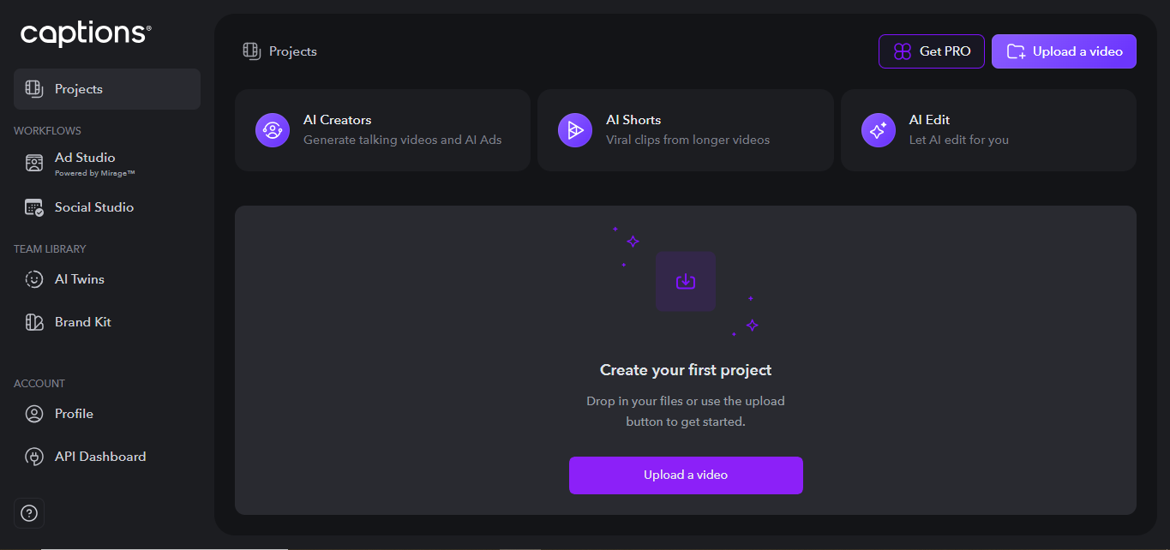Open the AI Twins panel icon

tap(33, 278)
